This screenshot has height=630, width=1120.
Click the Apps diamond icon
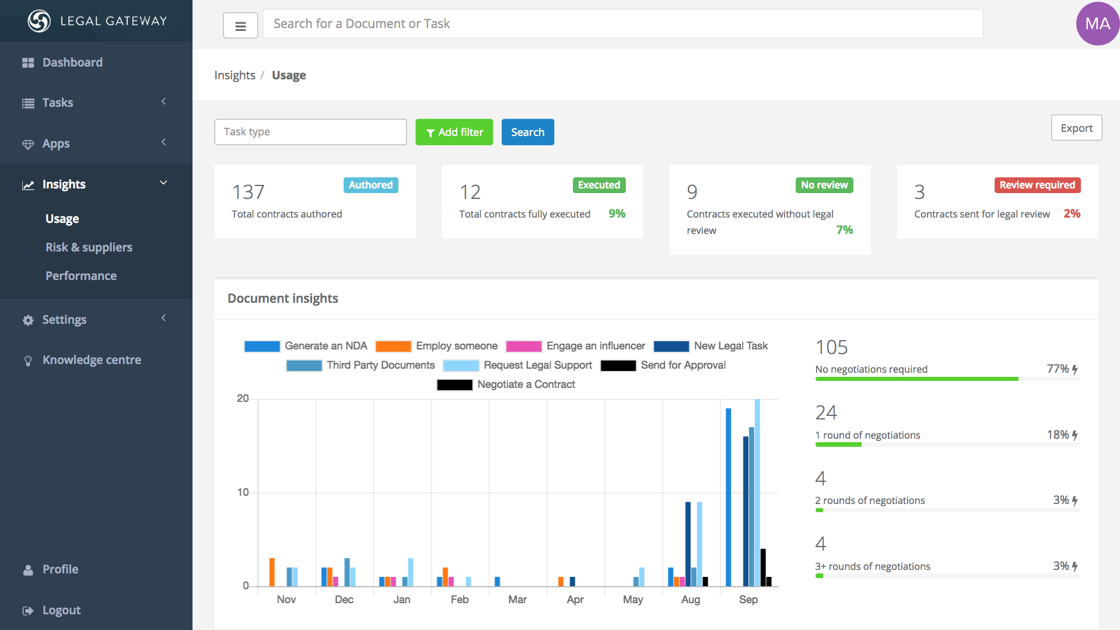tap(28, 144)
